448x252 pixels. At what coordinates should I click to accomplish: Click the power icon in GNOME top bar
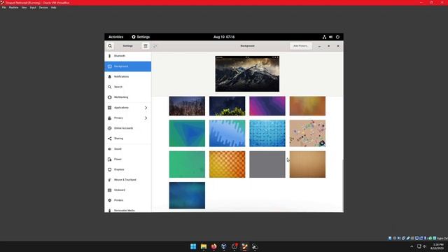[337, 37]
